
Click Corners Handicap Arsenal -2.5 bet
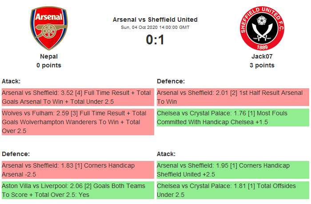[x=77, y=170]
